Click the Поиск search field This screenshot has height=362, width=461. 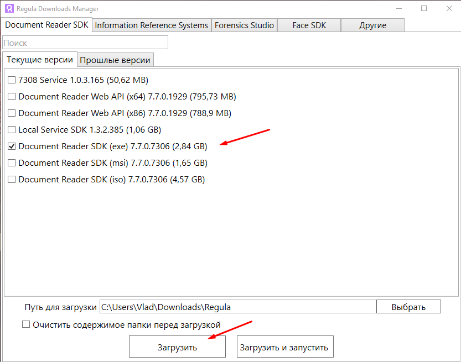pos(85,43)
